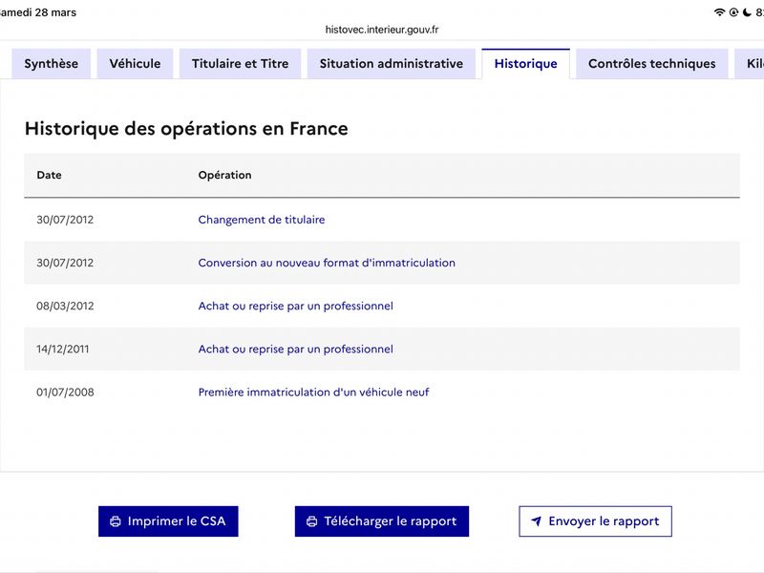Click the printer icon on Télécharger le rapport
This screenshot has height=573, width=764.
[x=311, y=521]
